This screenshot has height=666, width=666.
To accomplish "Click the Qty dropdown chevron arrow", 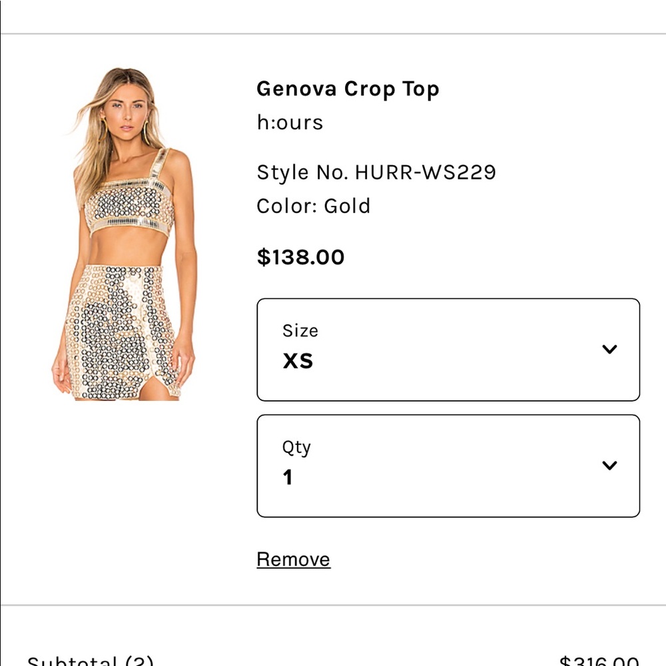I will tap(609, 466).
